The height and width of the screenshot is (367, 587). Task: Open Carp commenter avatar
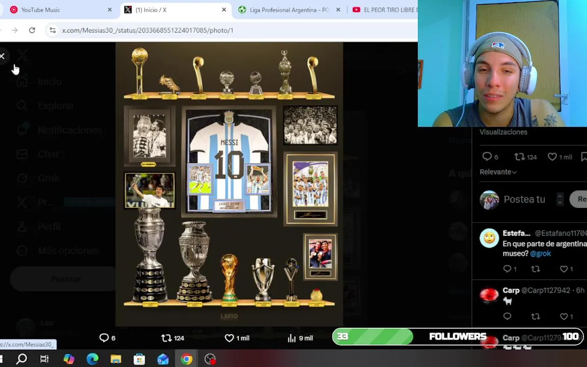coord(489,296)
